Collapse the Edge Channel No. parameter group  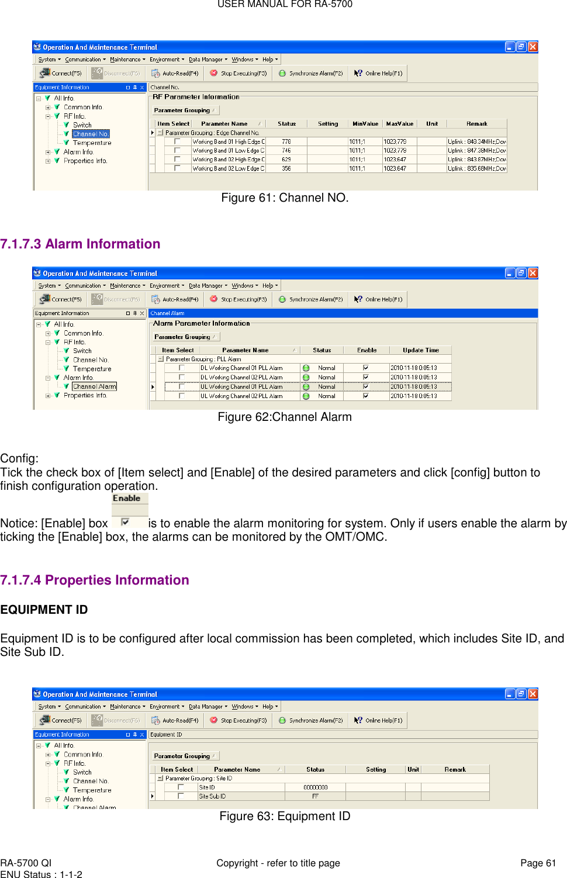[x=160, y=133]
